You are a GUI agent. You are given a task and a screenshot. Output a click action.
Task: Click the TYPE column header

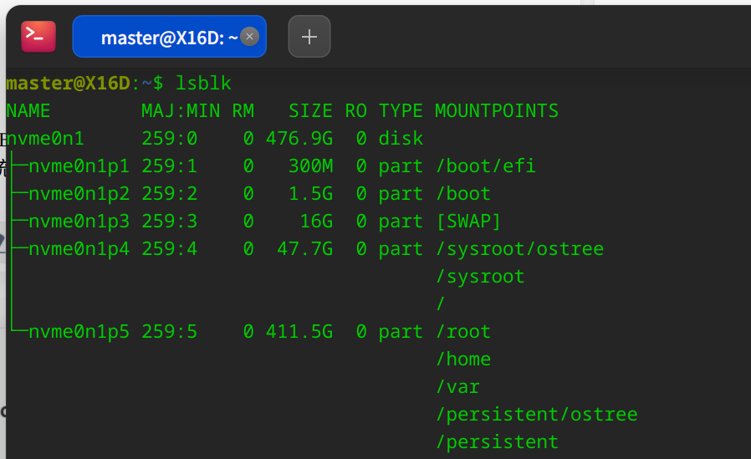tap(401, 111)
